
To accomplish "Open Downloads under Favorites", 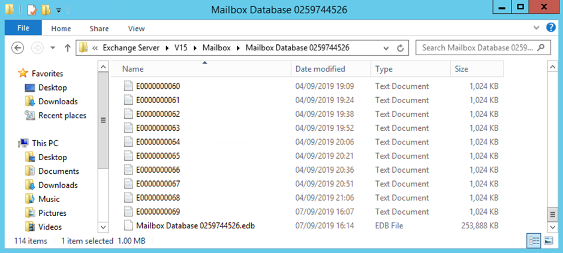I will 58,101.
